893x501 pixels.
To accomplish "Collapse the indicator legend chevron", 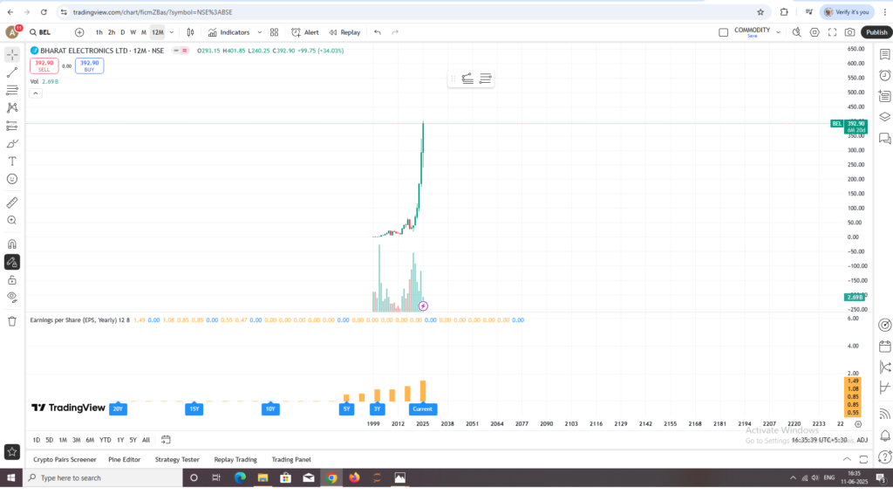I will click(35, 93).
